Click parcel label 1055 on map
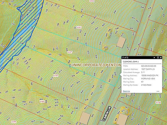The width and height of the screenshot is (167, 125). pyautogui.click(x=14, y=122)
